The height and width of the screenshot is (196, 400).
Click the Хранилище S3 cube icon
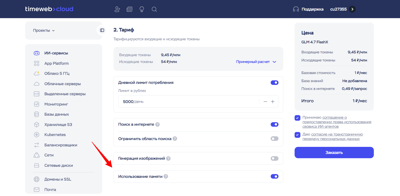tap(37, 124)
